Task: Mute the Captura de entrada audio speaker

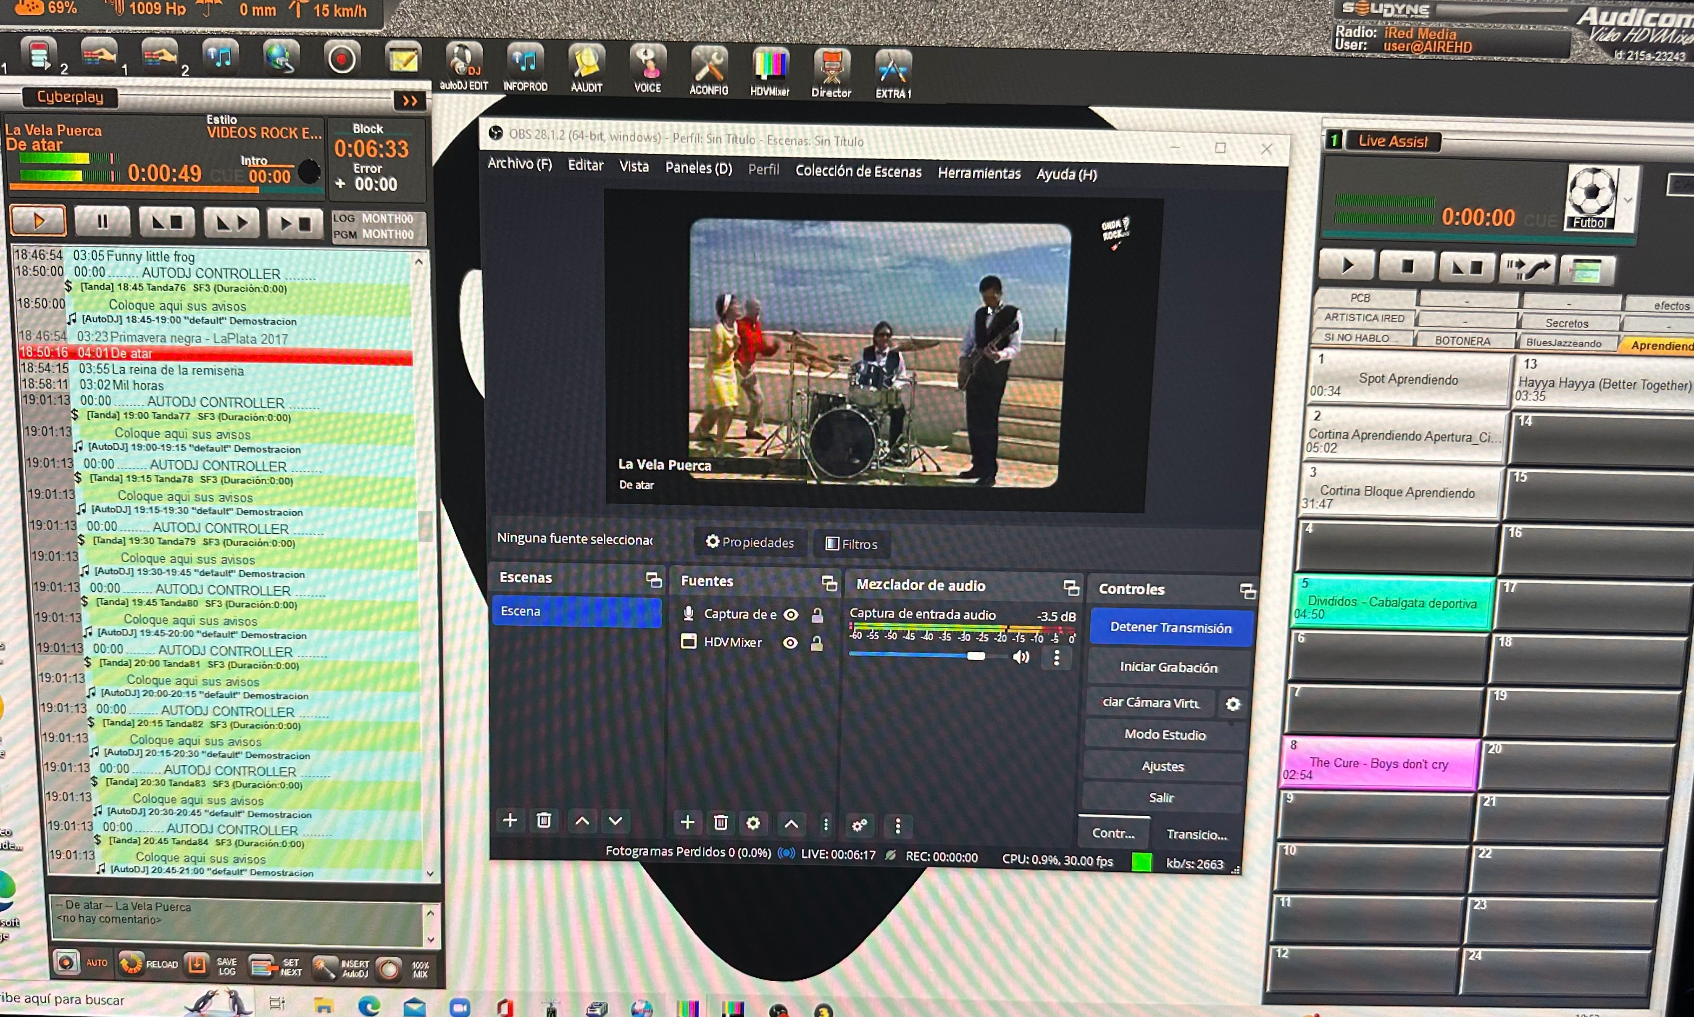Action: [x=1021, y=657]
